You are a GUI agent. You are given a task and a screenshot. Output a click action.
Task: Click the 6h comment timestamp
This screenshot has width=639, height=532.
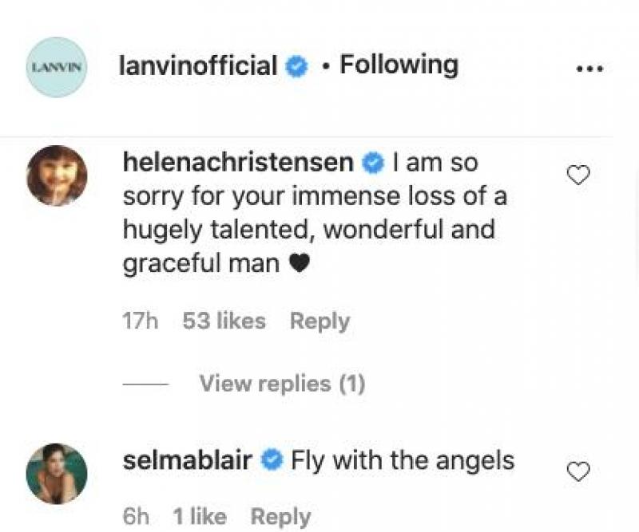tap(136, 517)
